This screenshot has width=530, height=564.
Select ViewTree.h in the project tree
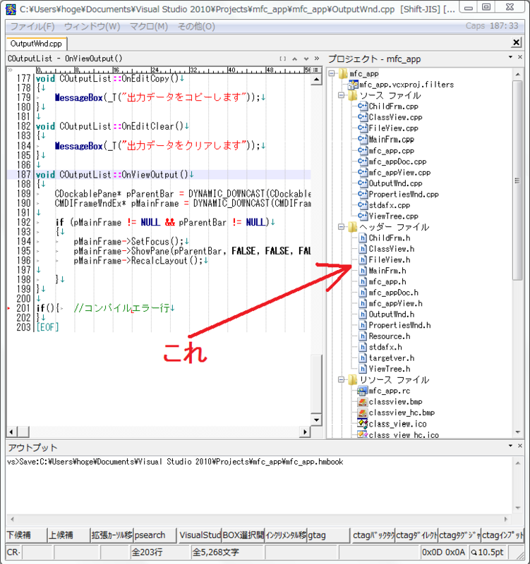[x=390, y=369]
